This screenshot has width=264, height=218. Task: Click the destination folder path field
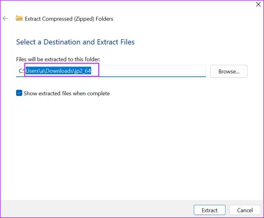[111, 71]
